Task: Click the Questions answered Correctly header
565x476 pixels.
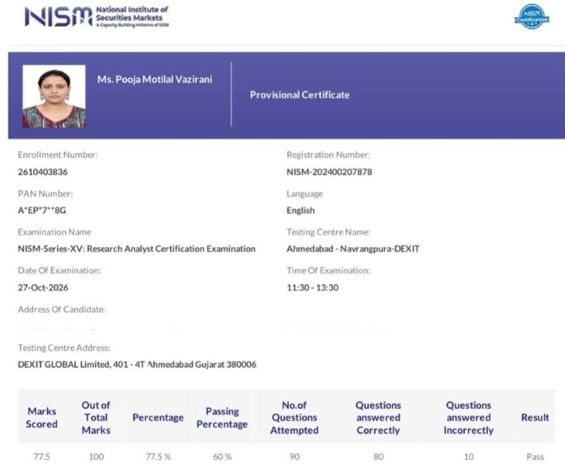Action: point(379,418)
